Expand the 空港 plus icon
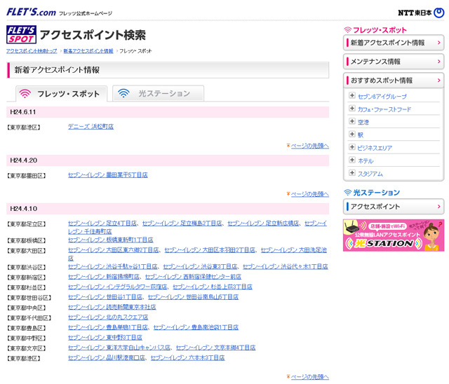The image size is (449, 384). 352,121
